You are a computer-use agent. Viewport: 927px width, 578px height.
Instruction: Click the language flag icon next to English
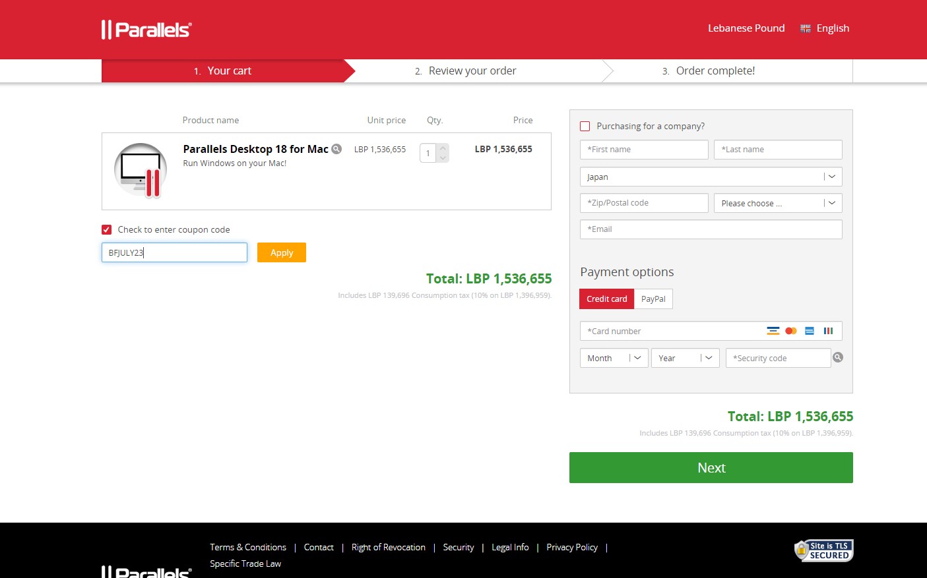806,28
